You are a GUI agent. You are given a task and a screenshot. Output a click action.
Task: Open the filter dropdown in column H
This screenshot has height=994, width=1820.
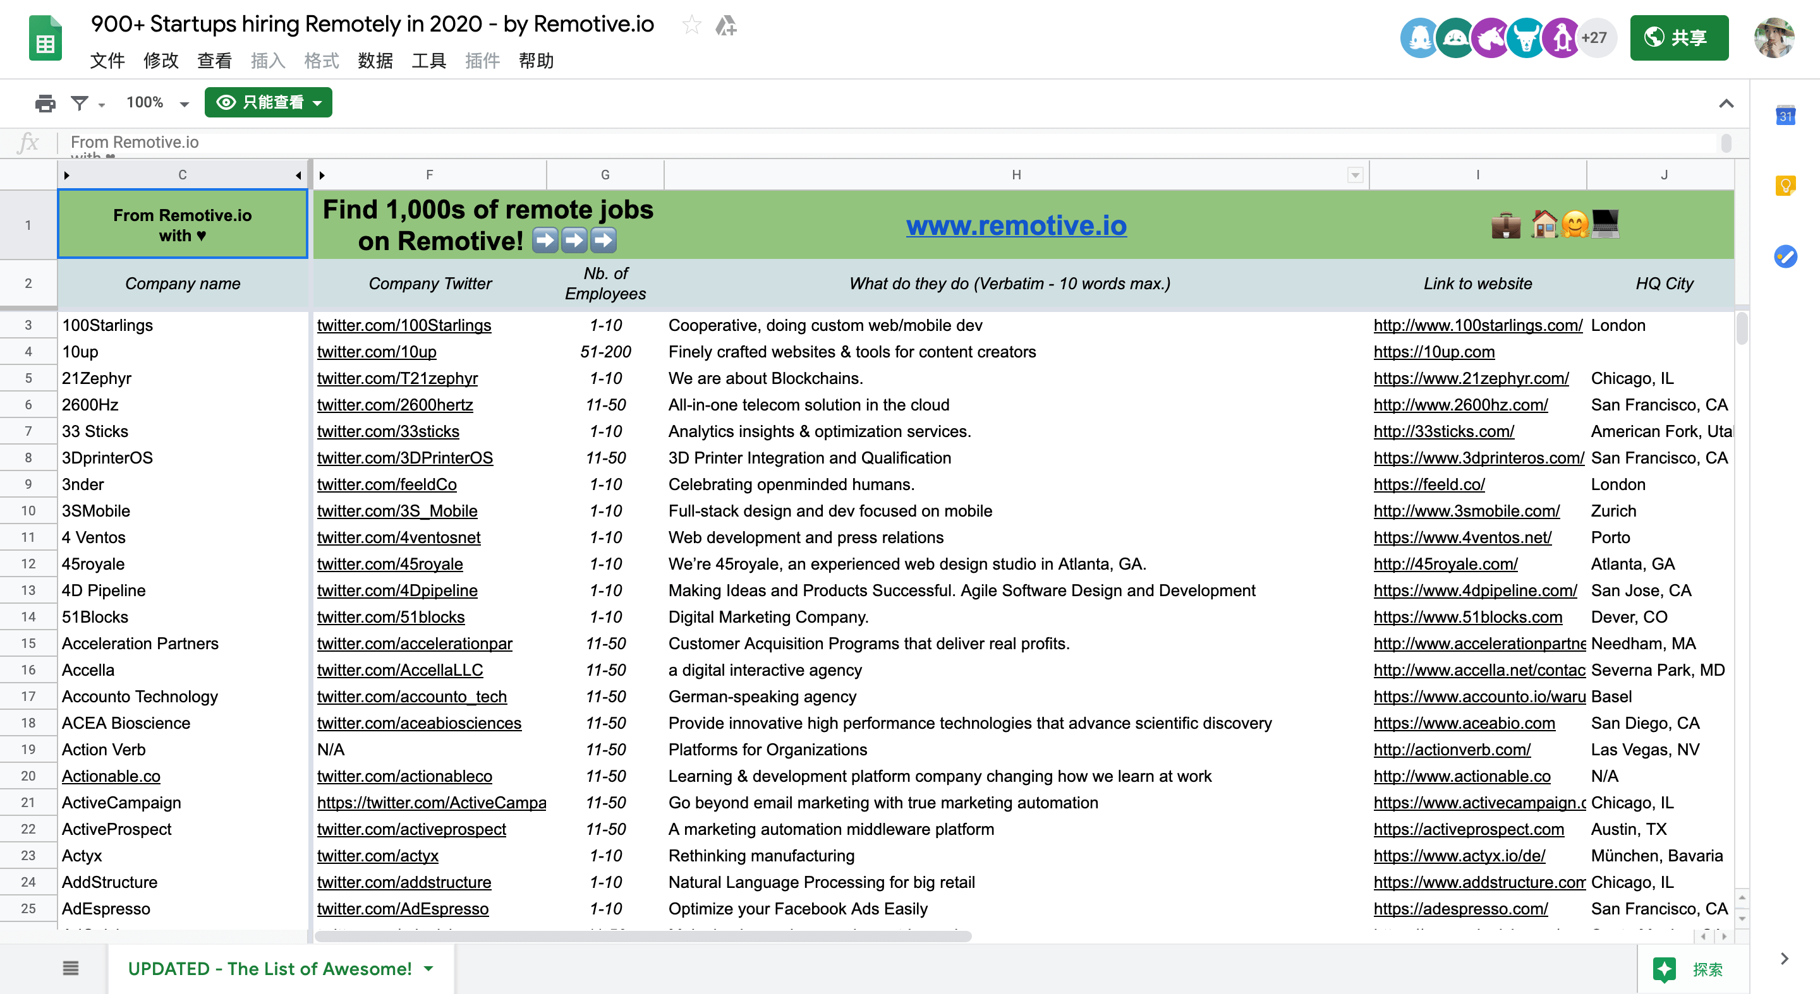1354,175
